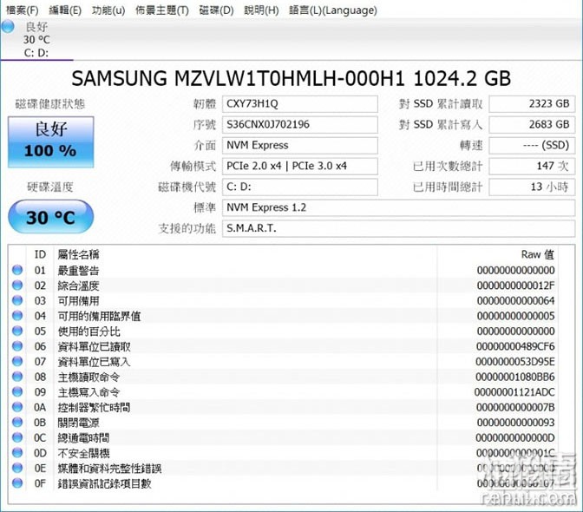Click status orb for attribute 0E 媒體和資料完整性錯誤

click(x=17, y=468)
